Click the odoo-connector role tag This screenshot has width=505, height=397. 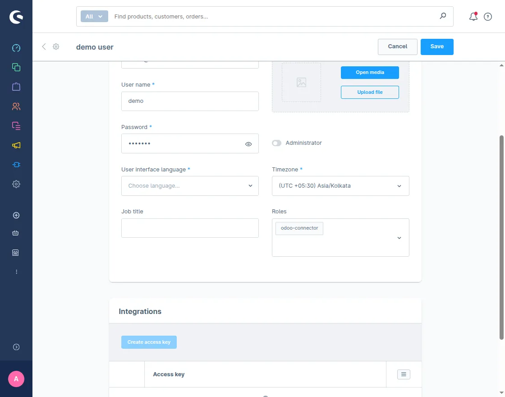pyautogui.click(x=299, y=228)
